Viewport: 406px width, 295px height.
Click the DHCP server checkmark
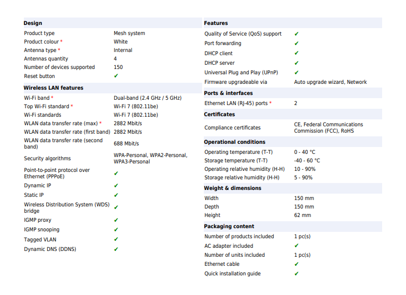click(297, 63)
